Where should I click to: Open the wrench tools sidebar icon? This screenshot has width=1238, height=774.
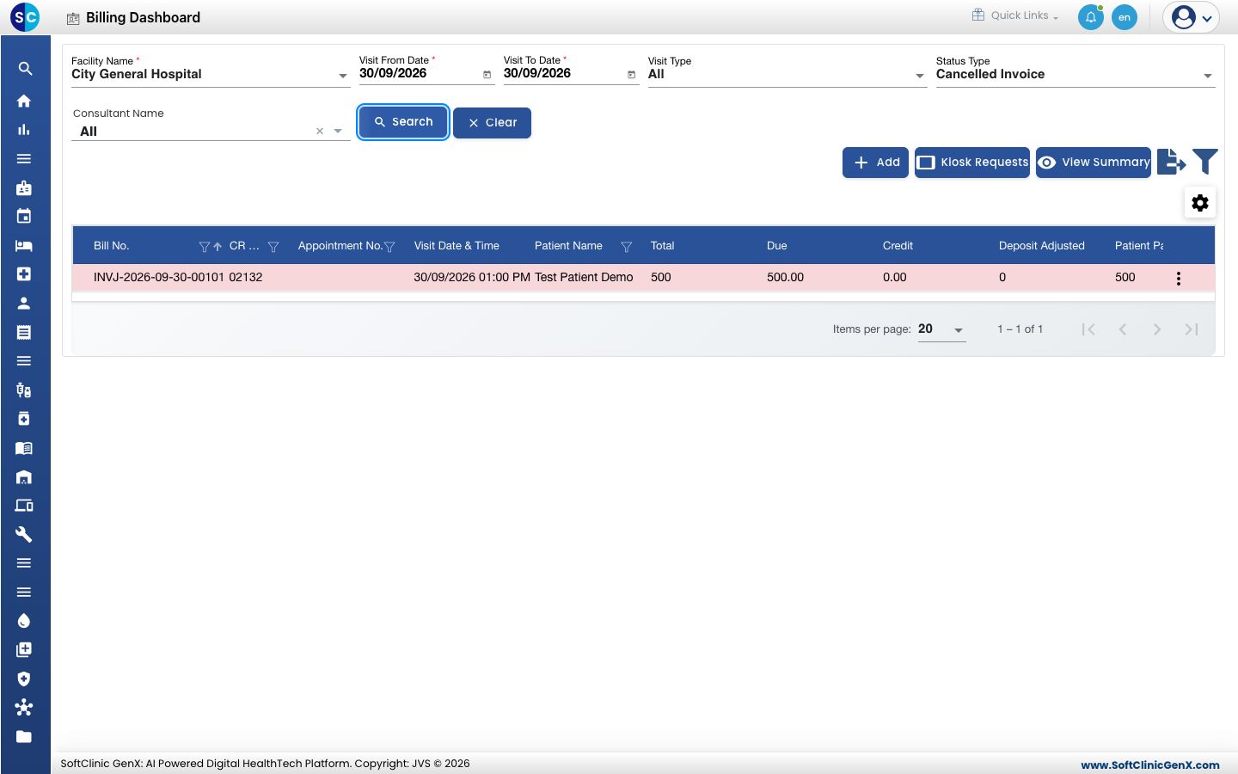[24, 534]
